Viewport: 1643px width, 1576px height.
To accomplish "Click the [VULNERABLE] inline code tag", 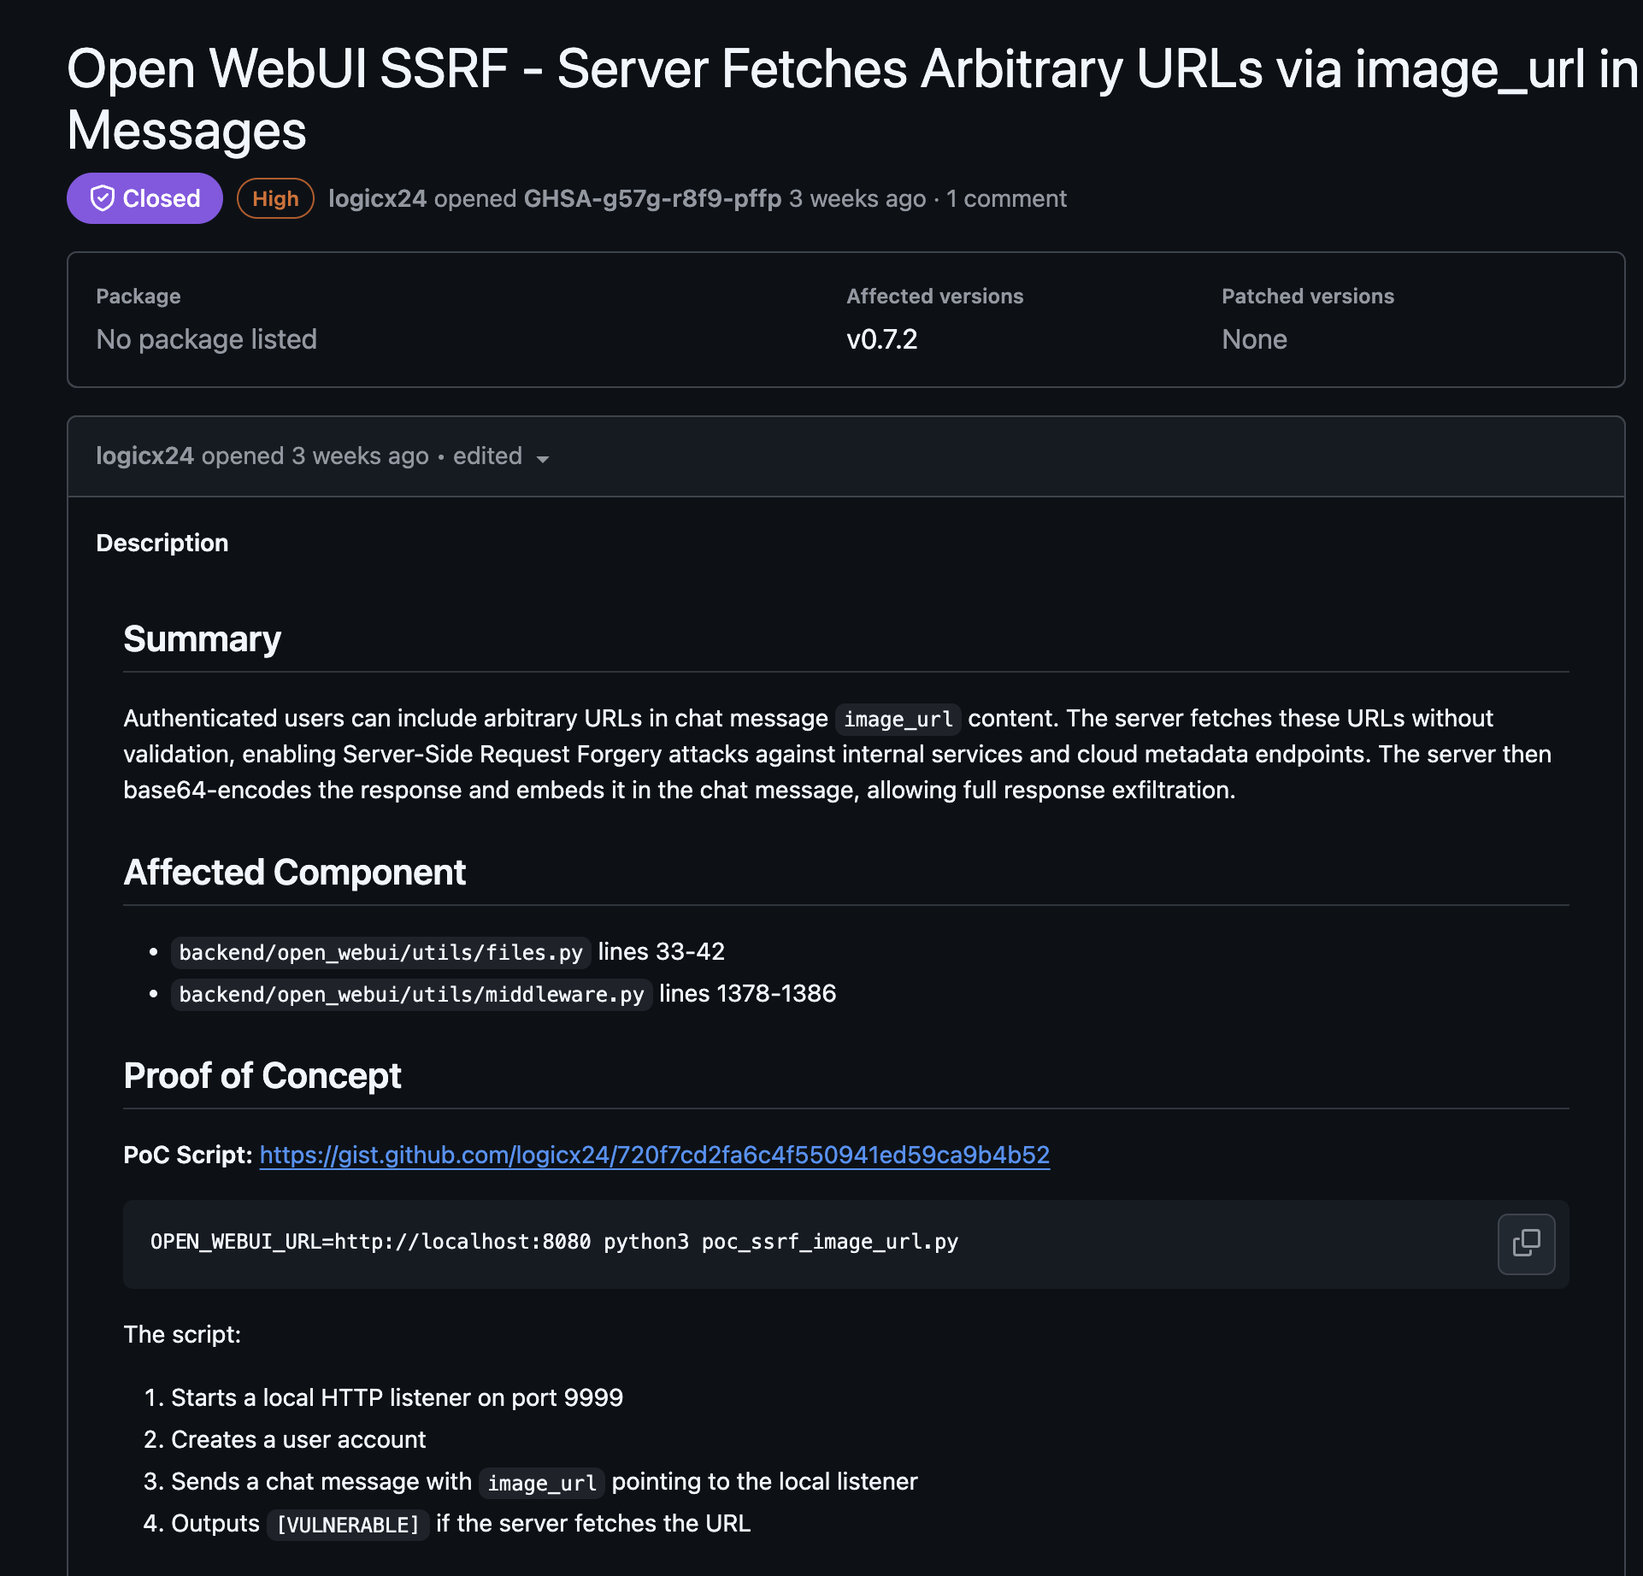I will 348,1525.
